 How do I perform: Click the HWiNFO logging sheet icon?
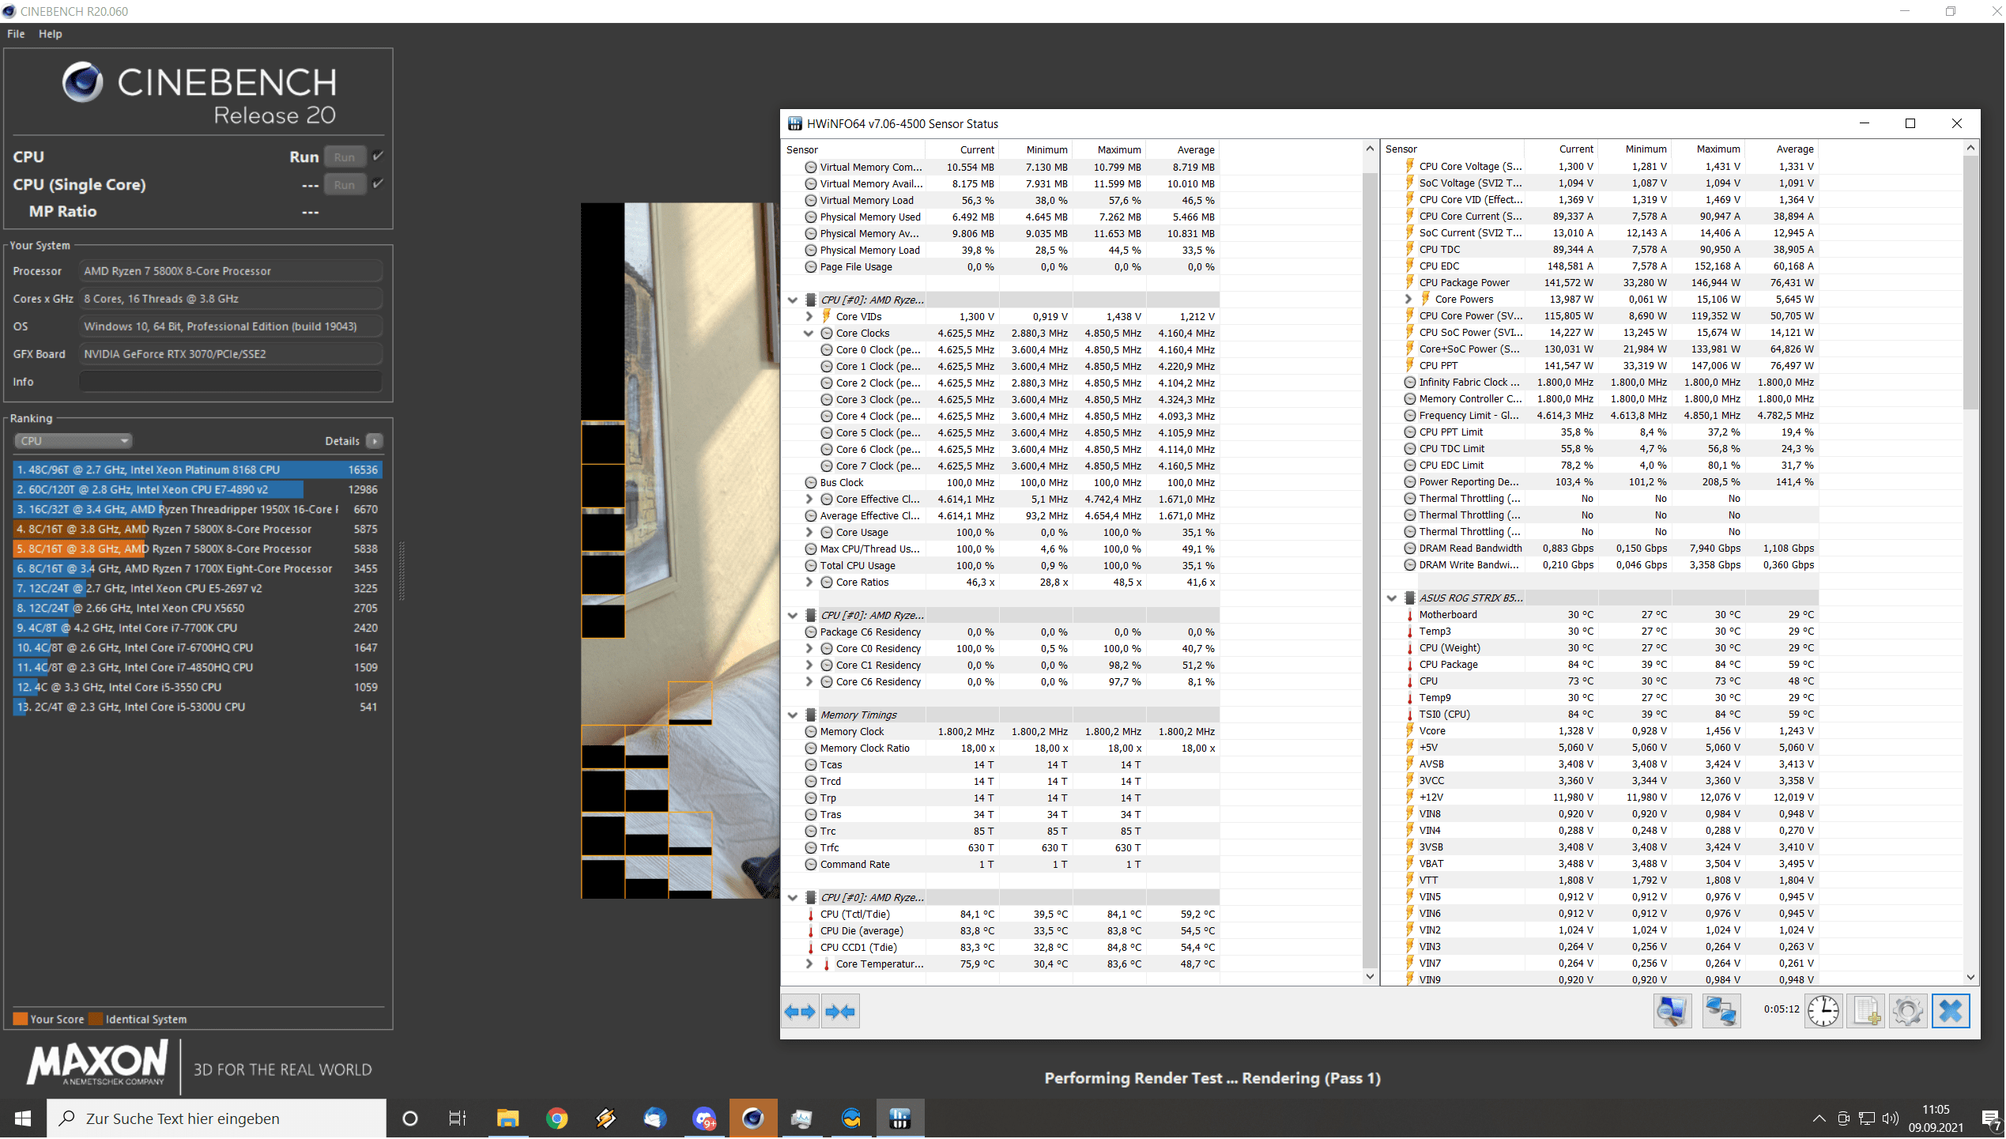pyautogui.click(x=1866, y=1011)
